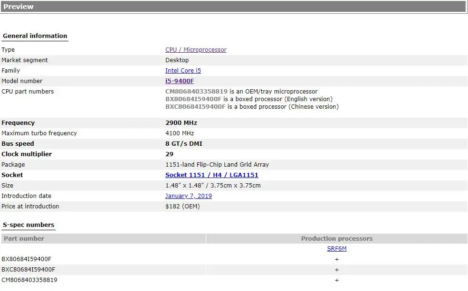The image size is (468, 291).
Task: Click the Price at introduction label
Action: point(30,207)
